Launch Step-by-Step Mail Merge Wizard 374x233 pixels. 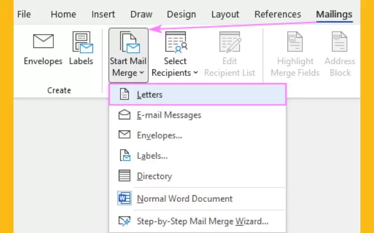pos(197,221)
